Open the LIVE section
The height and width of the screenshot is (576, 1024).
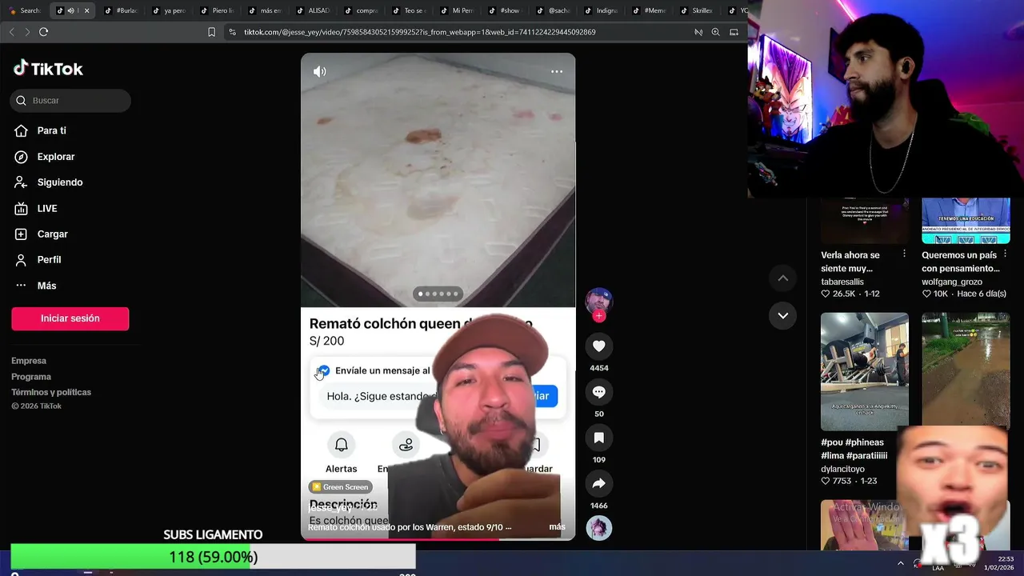(46, 209)
